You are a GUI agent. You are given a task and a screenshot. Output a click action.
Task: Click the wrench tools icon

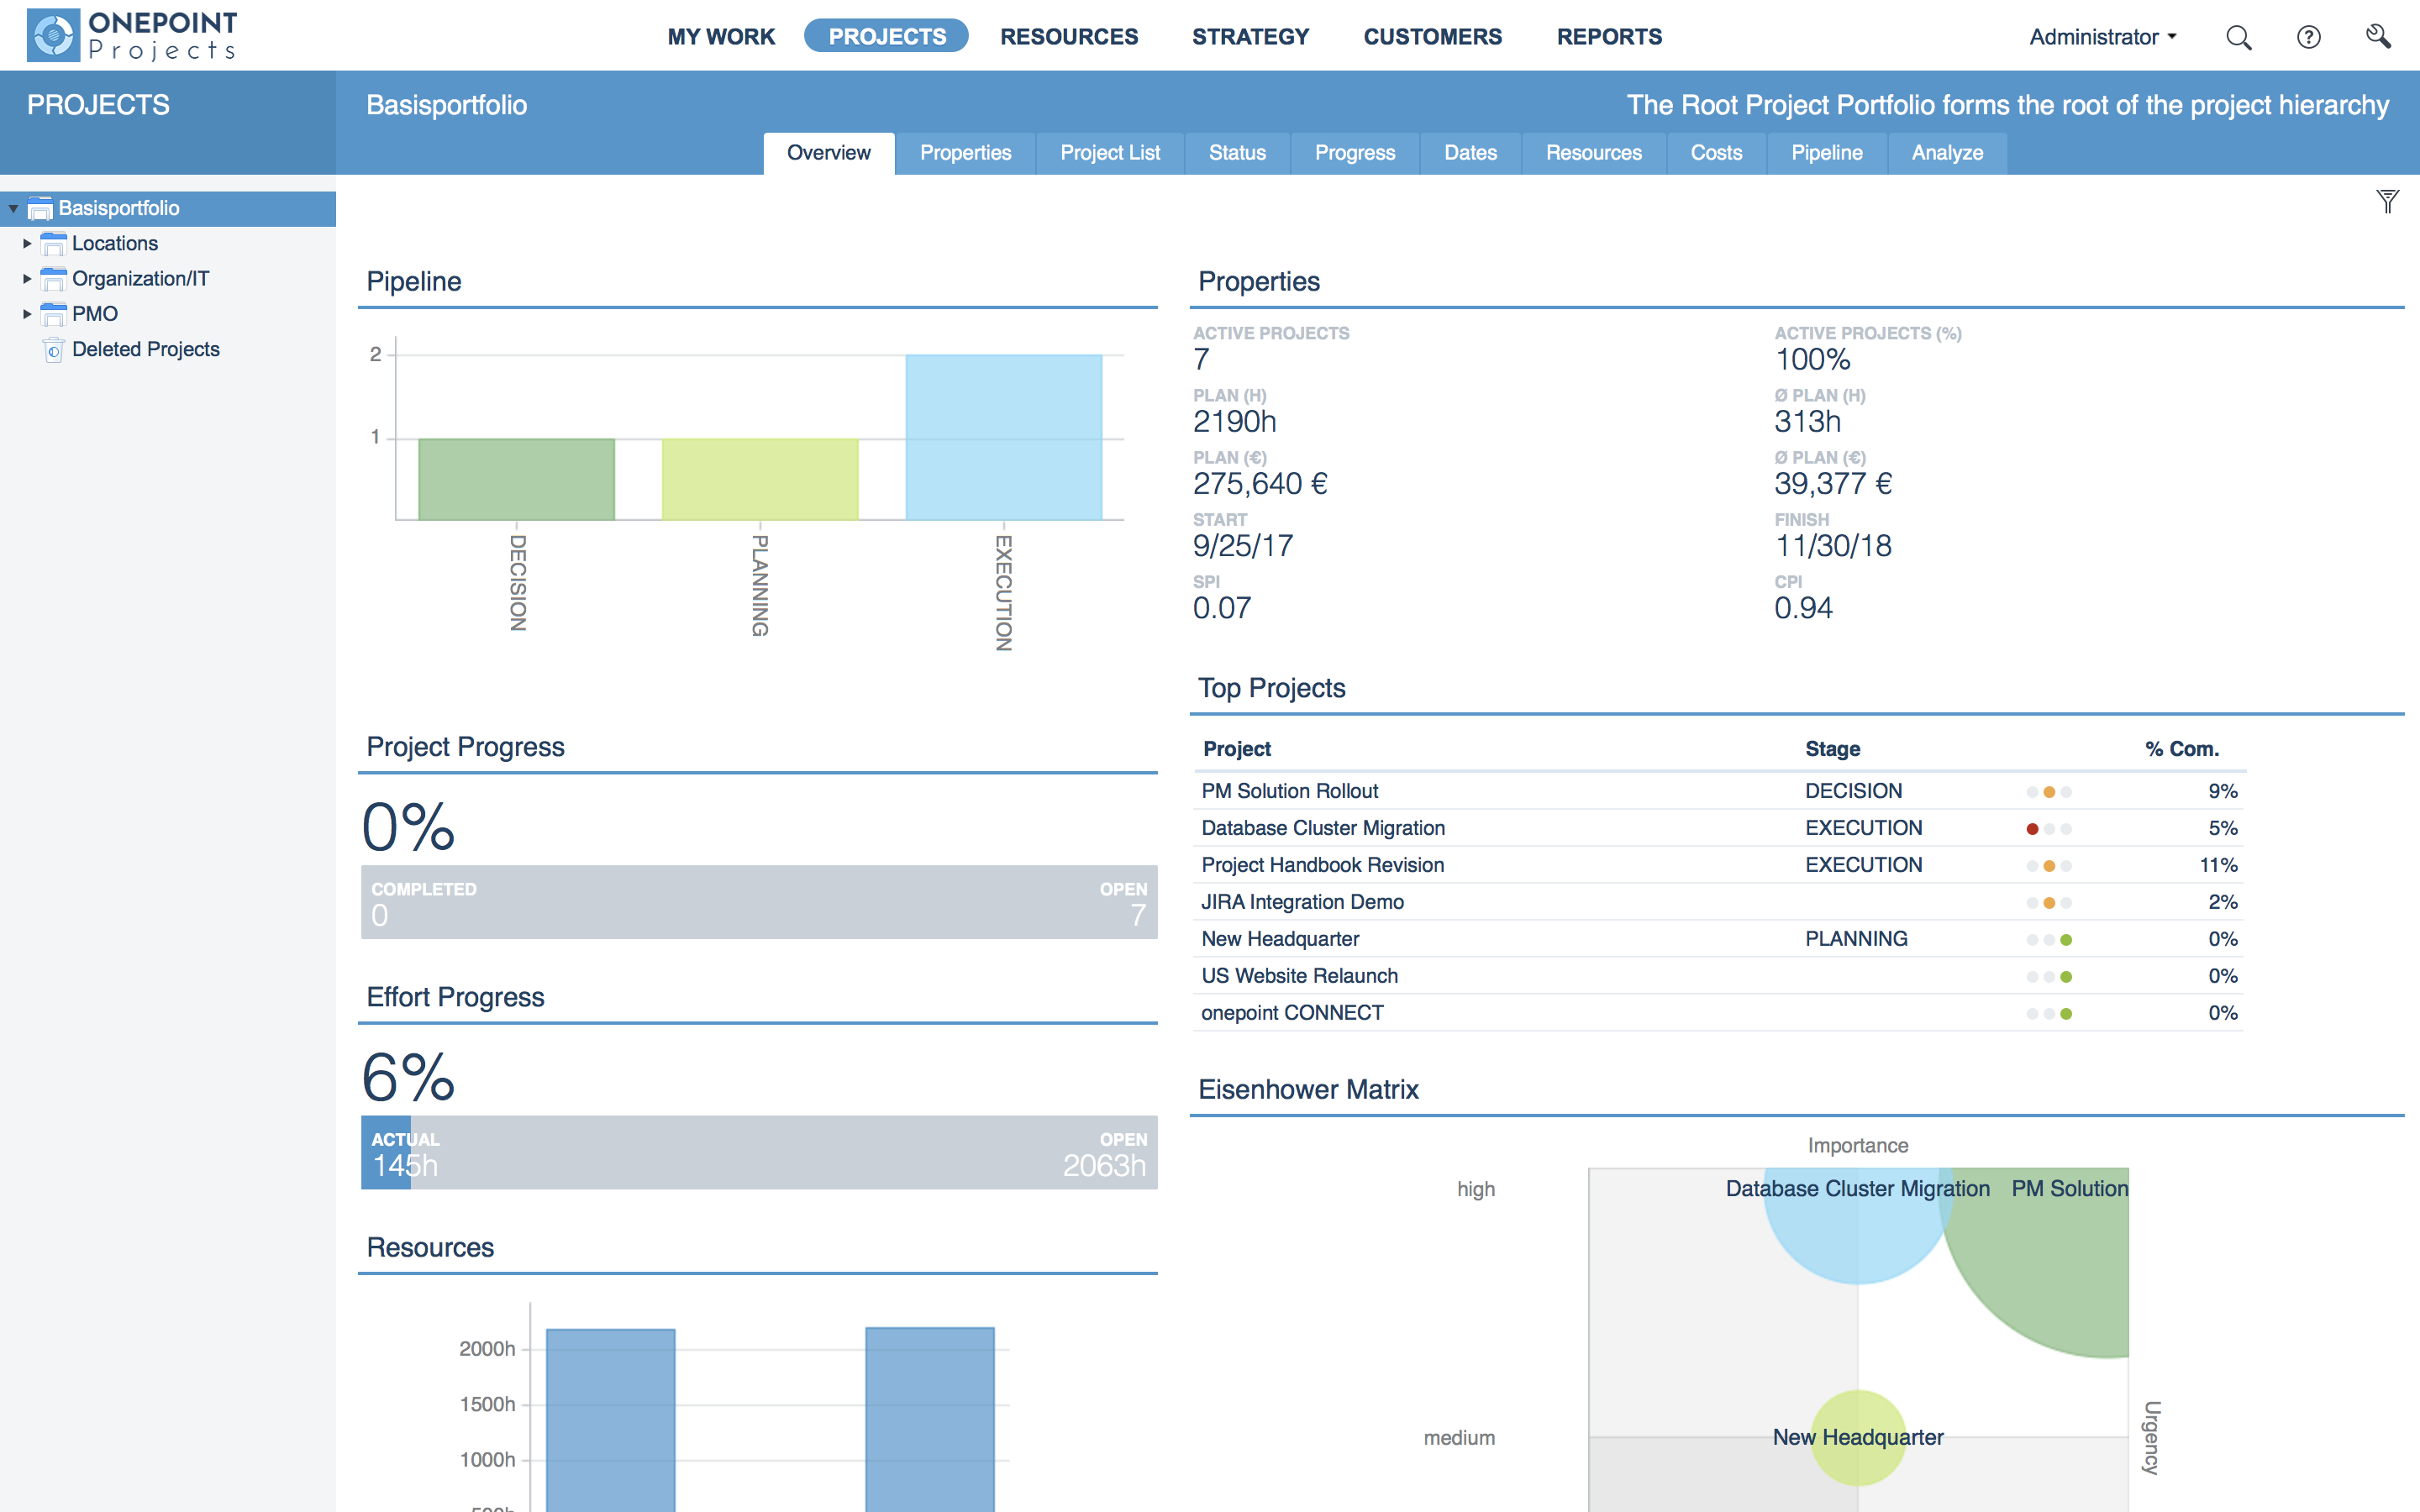coord(2378,38)
